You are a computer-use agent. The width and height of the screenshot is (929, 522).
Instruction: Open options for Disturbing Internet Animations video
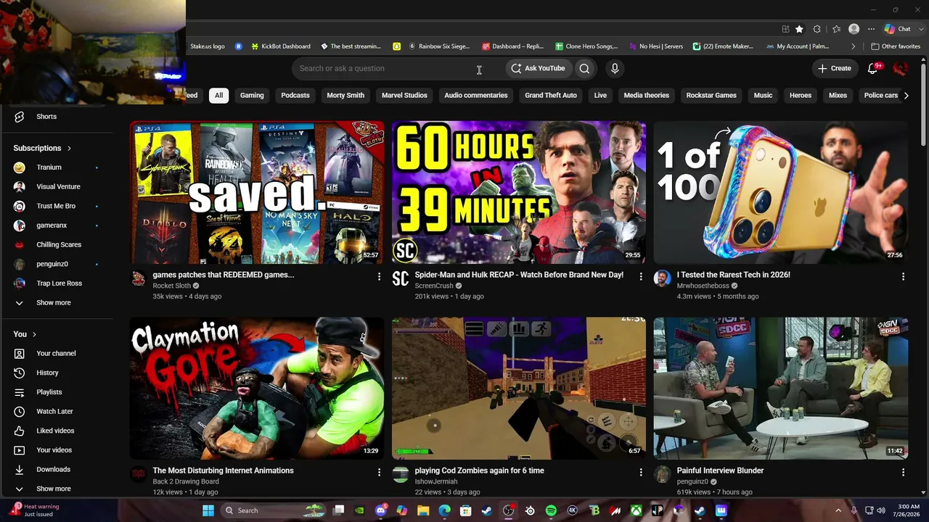point(379,472)
